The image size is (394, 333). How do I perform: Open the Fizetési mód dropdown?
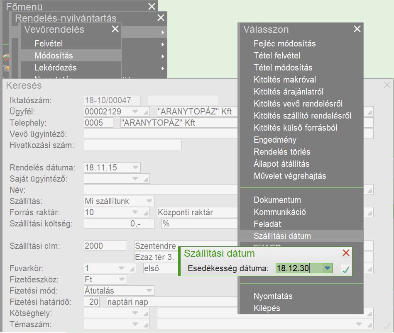tap(149, 290)
